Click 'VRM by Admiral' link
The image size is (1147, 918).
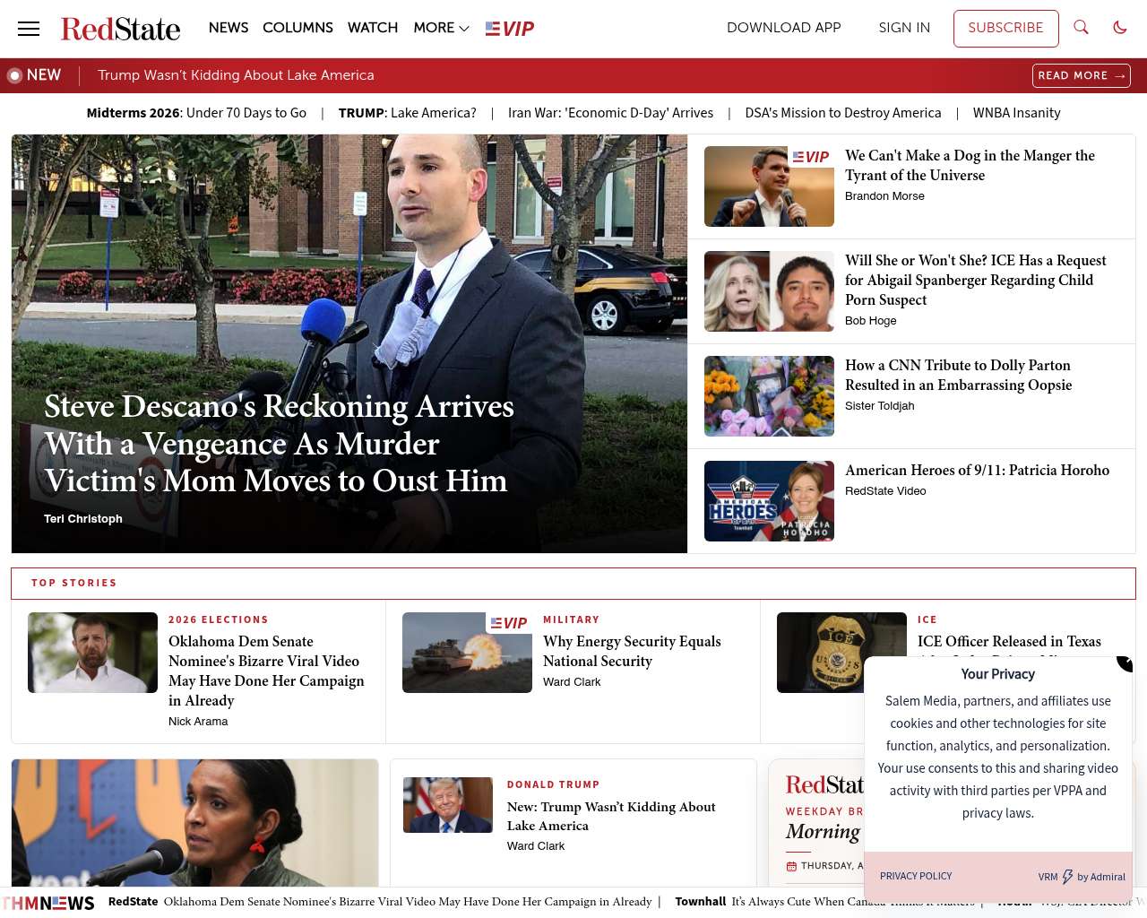1082,877
